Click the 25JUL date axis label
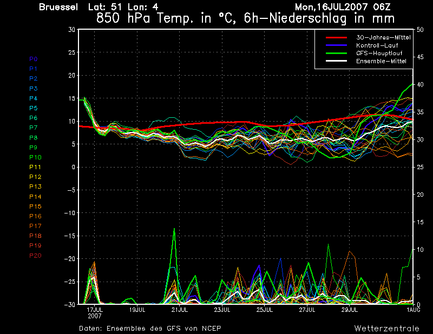Screen dimensions: 433x334 pyautogui.click(x=265, y=310)
